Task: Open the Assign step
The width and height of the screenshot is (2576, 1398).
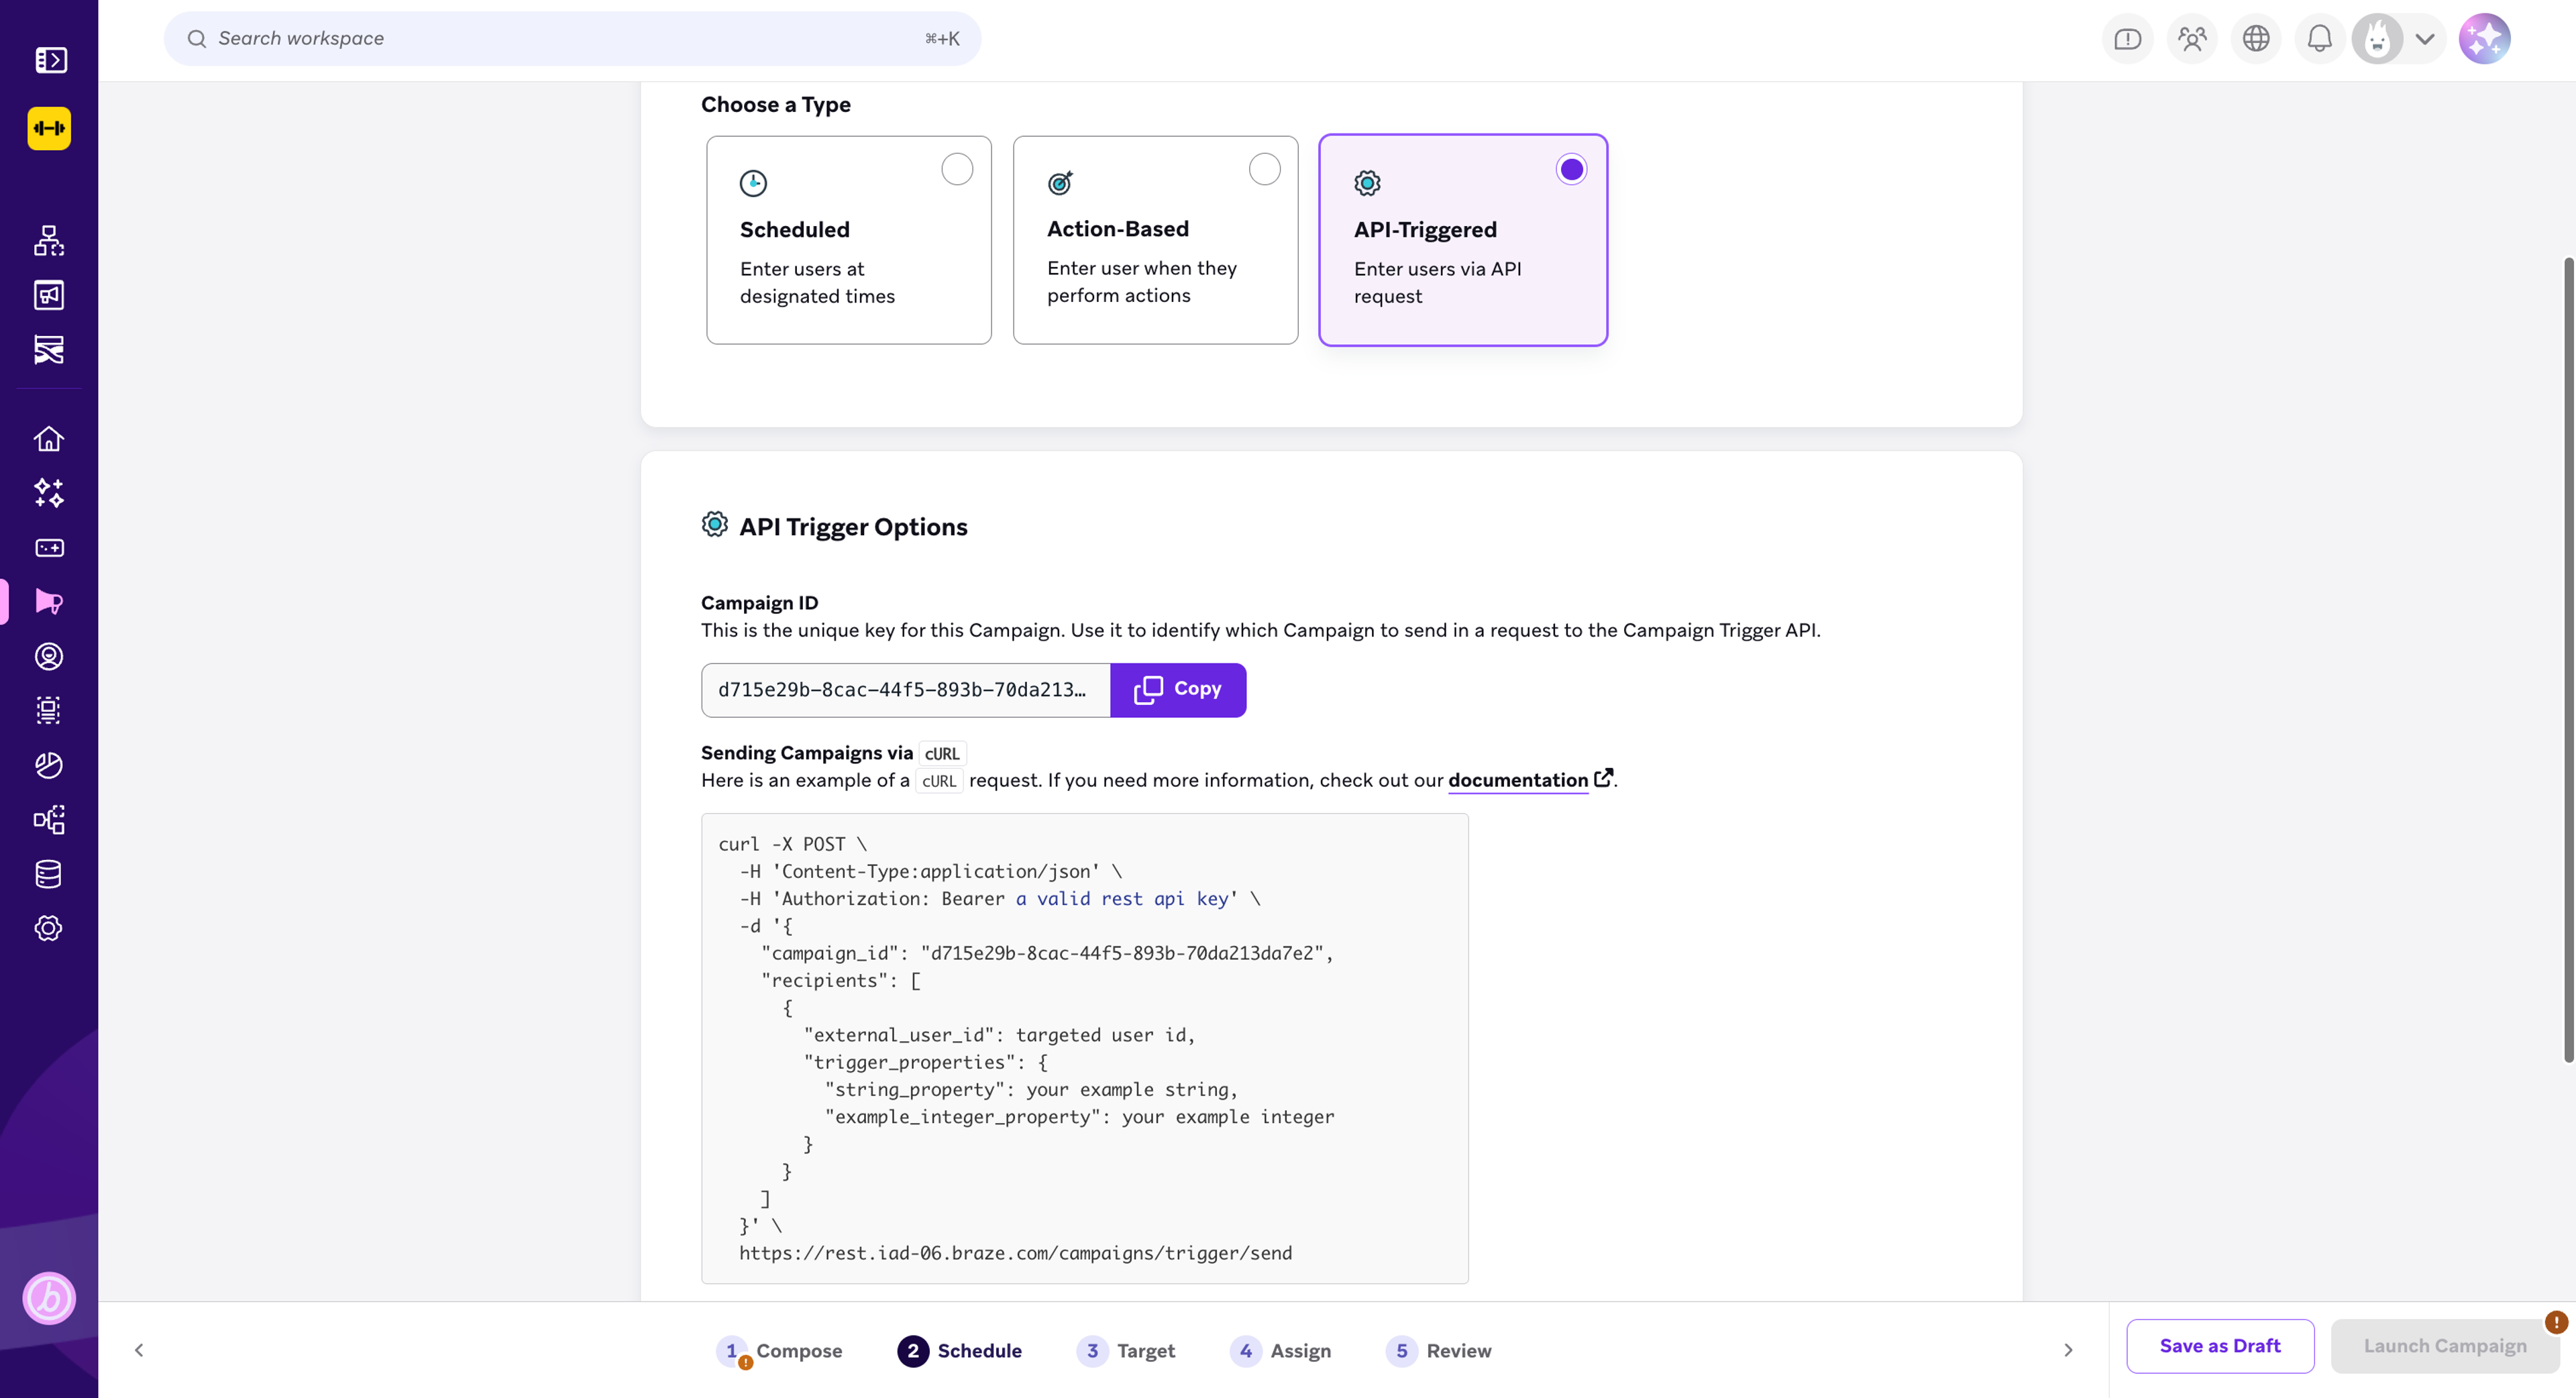Action: pos(1281,1351)
